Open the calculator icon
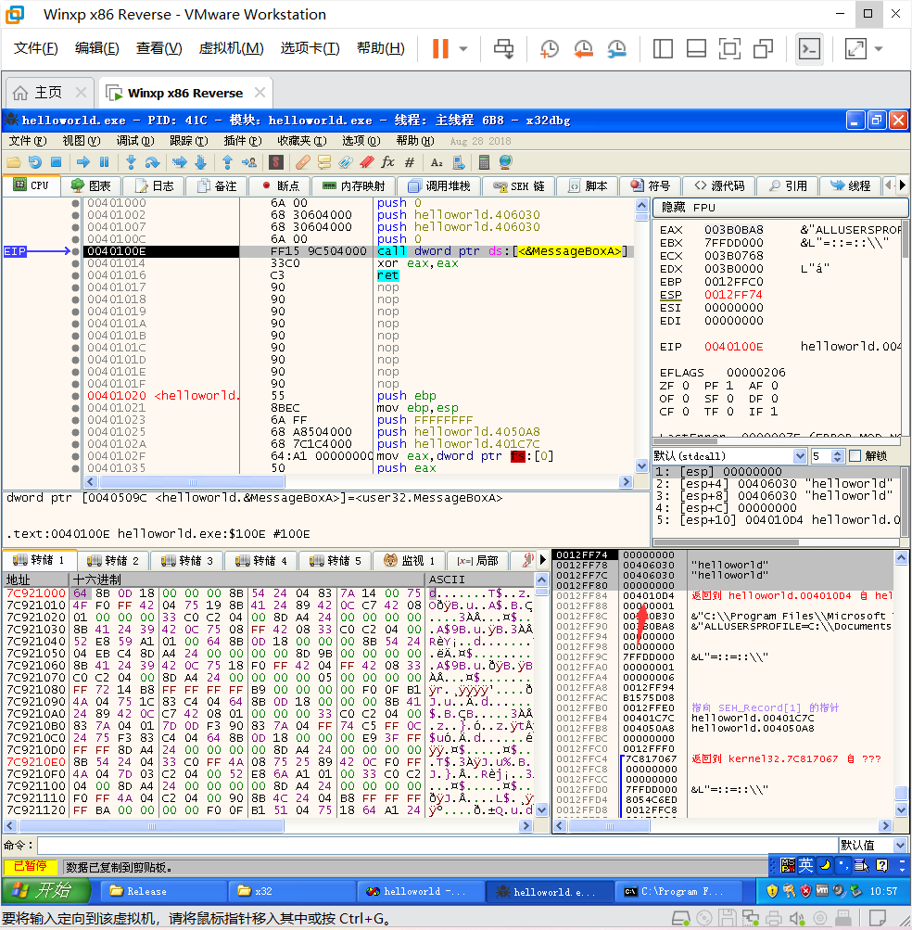 point(484,162)
